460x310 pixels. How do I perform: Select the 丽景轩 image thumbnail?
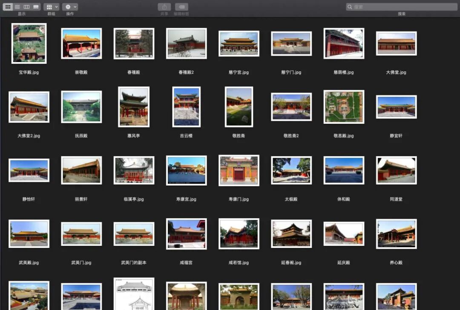point(81,170)
